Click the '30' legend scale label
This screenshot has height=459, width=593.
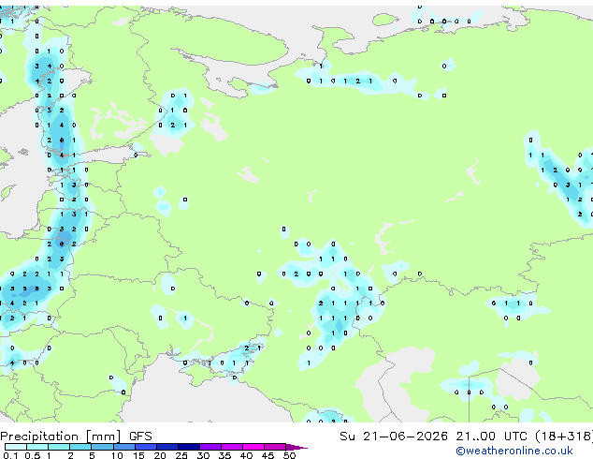(x=203, y=455)
